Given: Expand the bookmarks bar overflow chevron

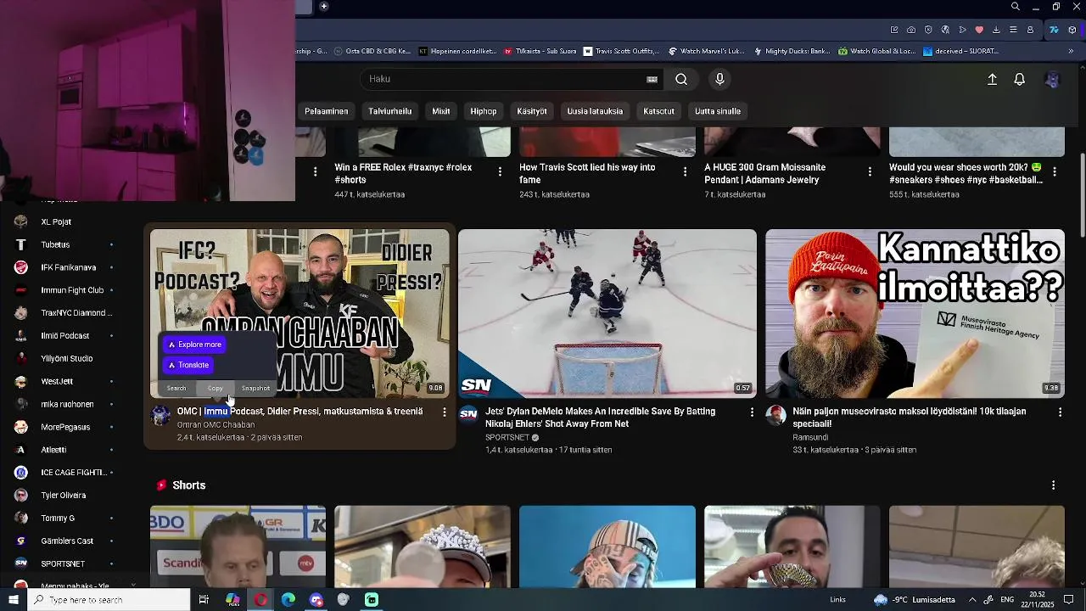Looking at the screenshot, I should (1071, 51).
